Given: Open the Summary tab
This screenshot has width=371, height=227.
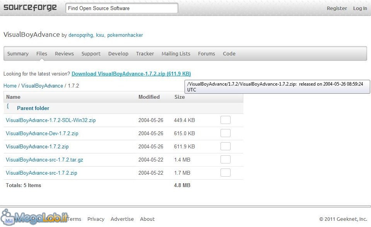Looking at the screenshot, I should [x=18, y=53].
